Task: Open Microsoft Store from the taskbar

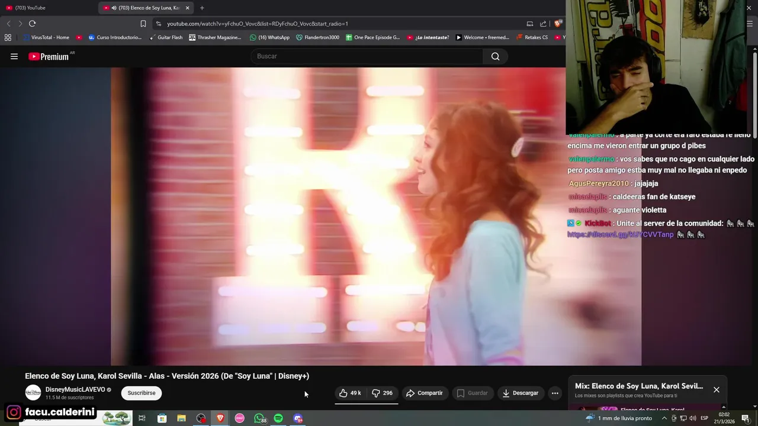Action: point(162,418)
